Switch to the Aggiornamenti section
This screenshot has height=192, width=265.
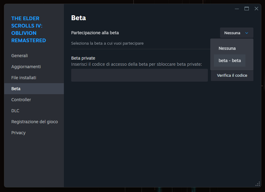pos(34,67)
